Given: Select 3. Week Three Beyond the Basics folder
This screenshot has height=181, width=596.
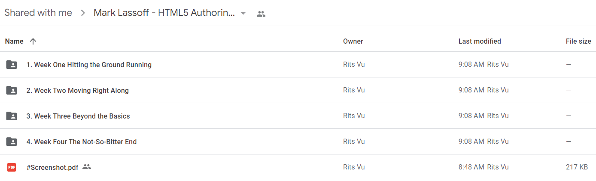Looking at the screenshot, I should tap(78, 116).
